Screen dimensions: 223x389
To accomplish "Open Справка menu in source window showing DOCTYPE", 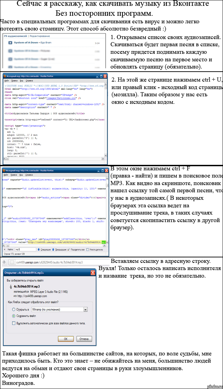I will tap(29, 81).
